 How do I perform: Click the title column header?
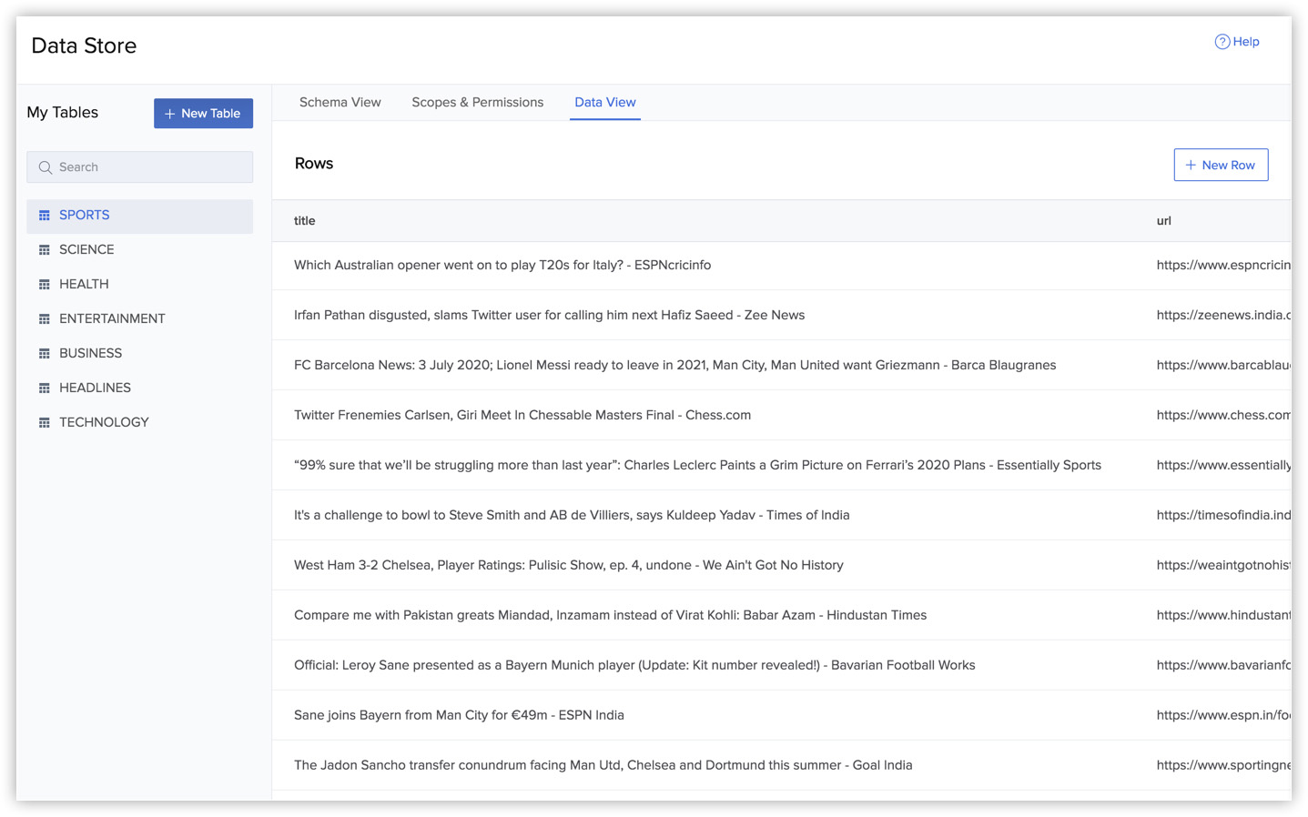point(304,221)
